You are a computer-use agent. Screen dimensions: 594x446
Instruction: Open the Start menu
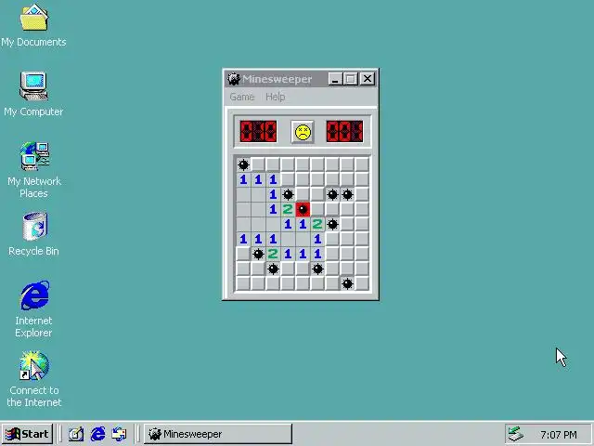[x=28, y=434]
